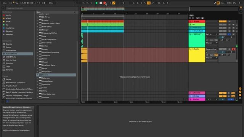244x137 pixels.
Task: Click the Tap tempo button
Action: click(x=17, y=3)
